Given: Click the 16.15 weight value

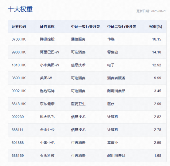Looking at the screenshot, I should pos(157,39).
